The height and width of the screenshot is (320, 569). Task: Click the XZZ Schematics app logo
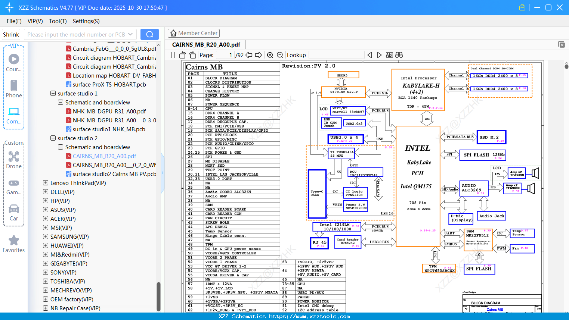9,7
